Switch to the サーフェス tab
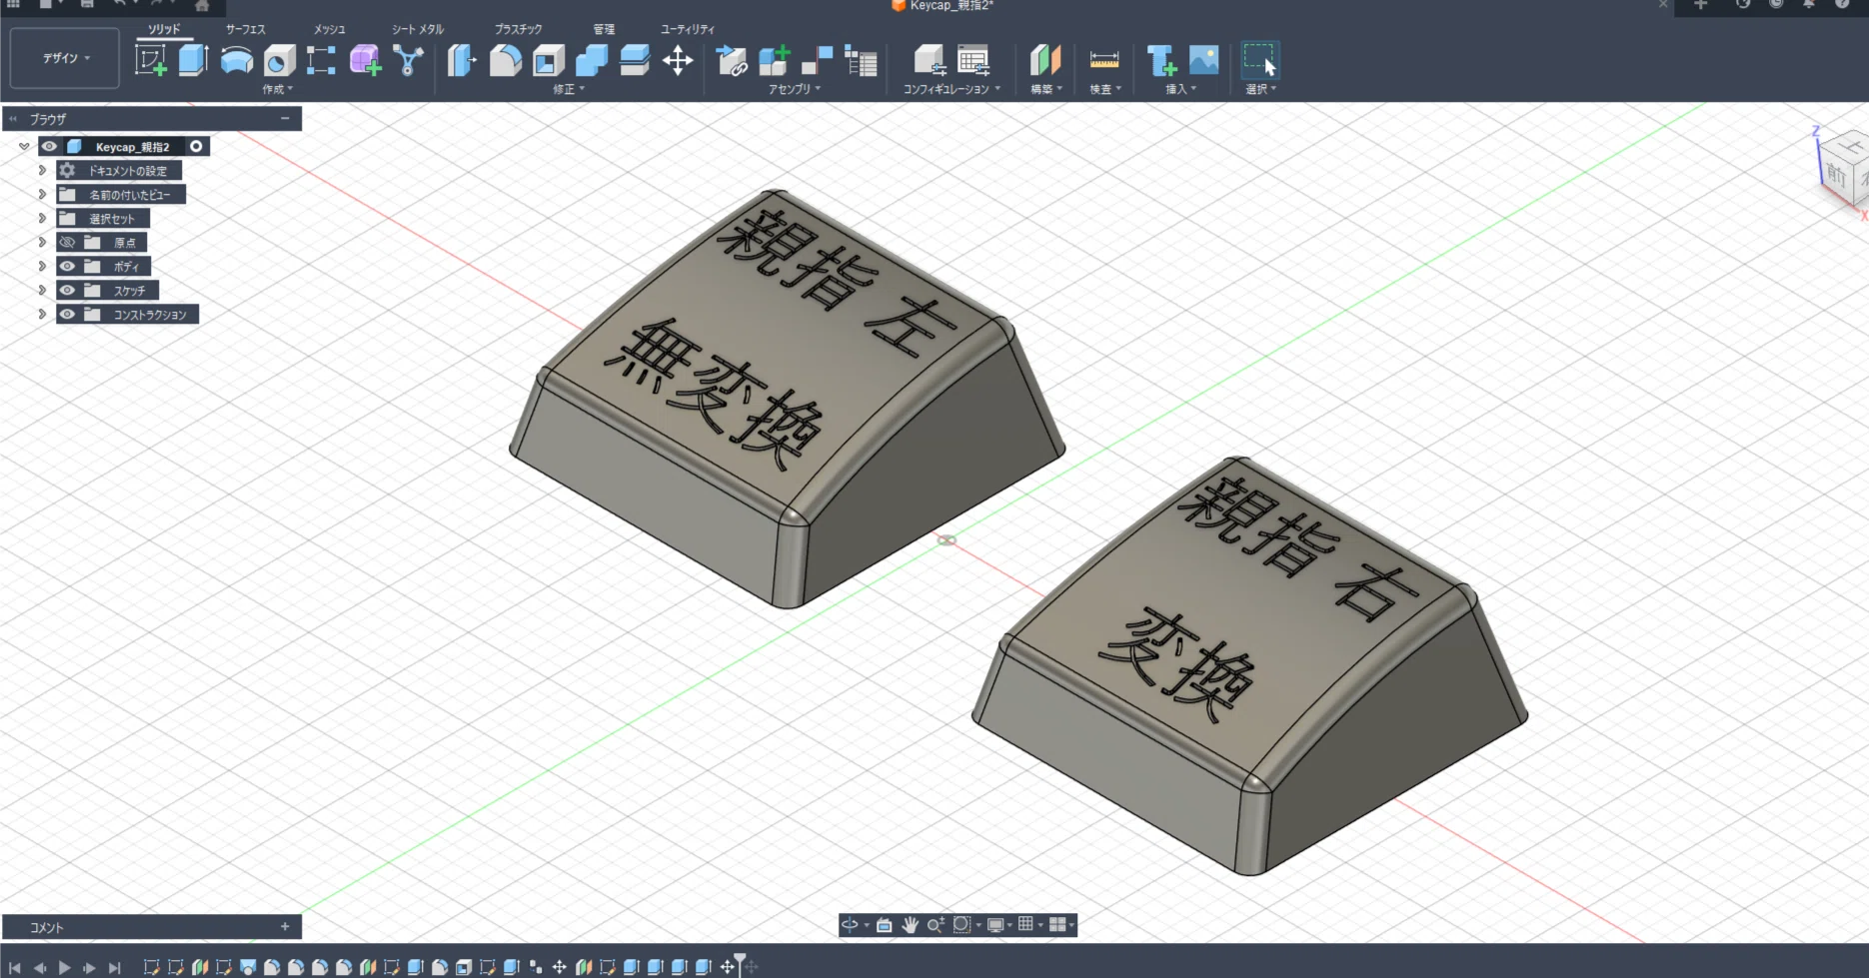Screen dimensions: 1869x978 point(246,29)
